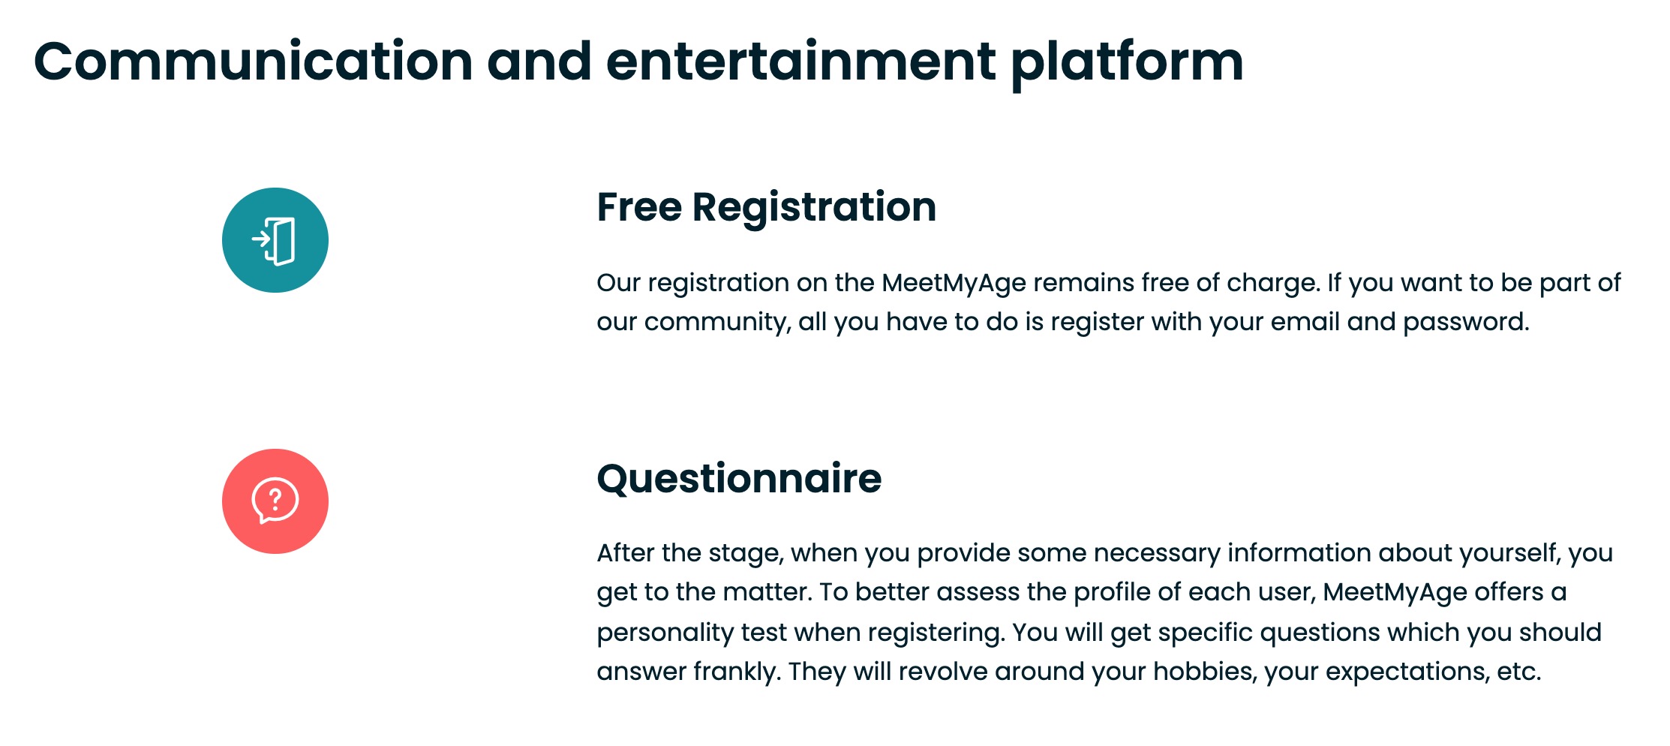Click "answer frankly" in the last line
The image size is (1670, 746).
point(689,672)
